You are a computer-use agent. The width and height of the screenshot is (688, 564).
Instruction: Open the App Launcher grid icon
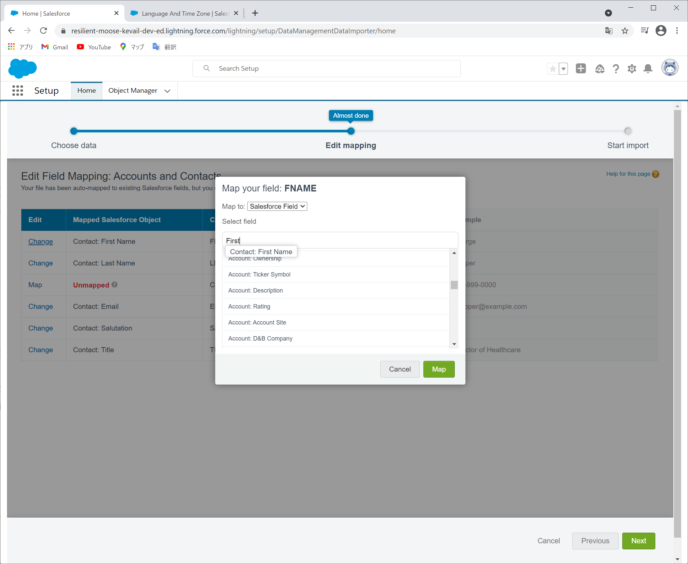pyautogui.click(x=17, y=91)
